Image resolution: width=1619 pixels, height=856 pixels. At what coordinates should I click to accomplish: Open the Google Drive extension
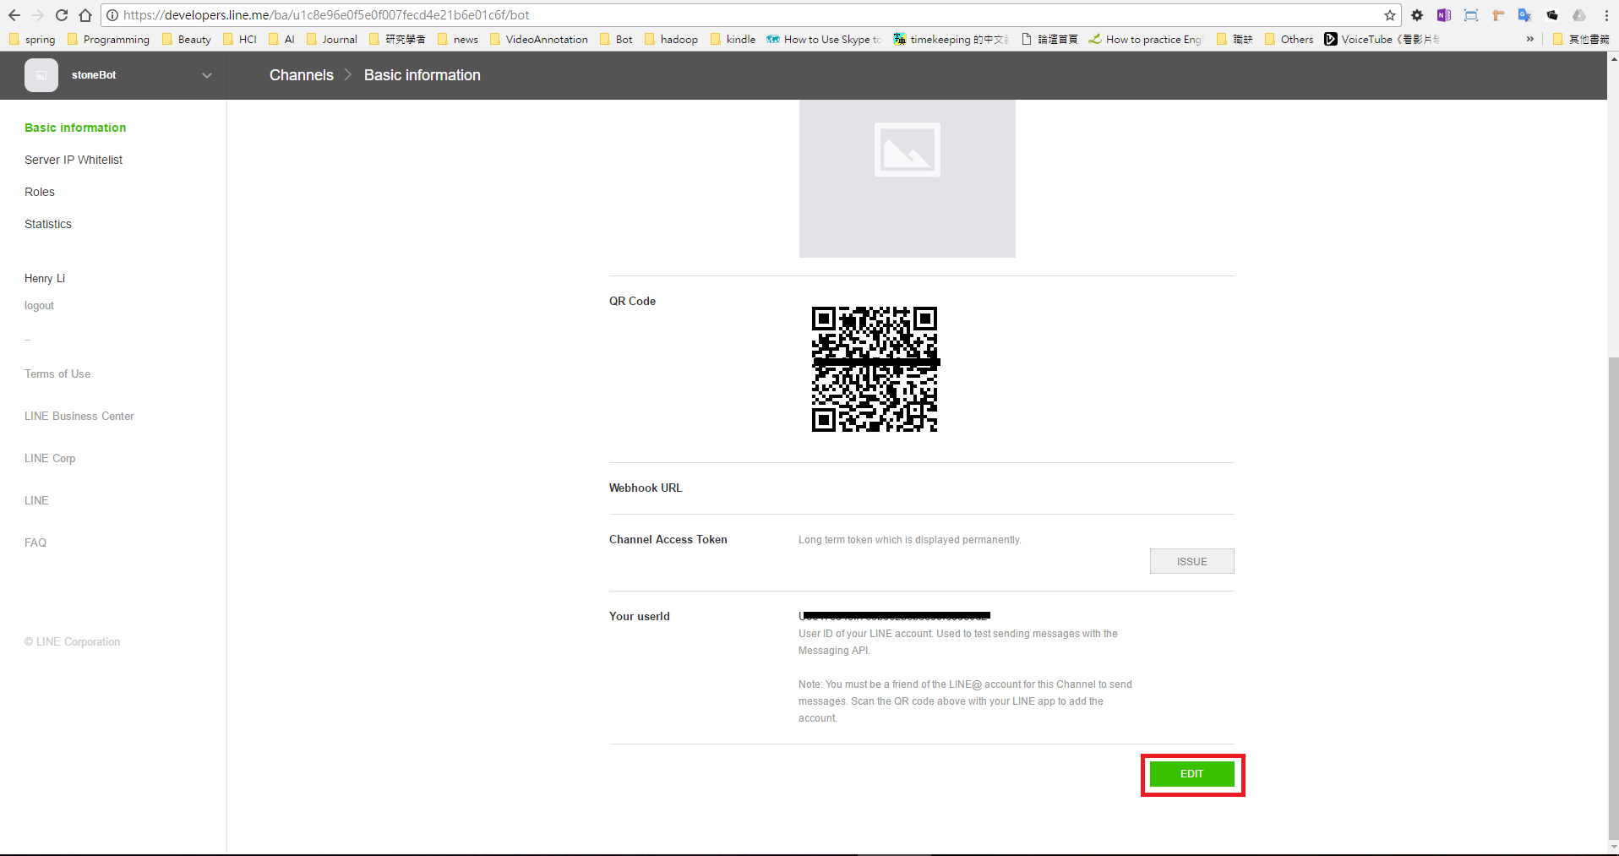1579,15
